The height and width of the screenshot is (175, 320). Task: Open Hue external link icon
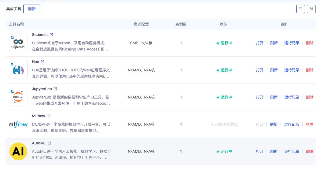[42, 62]
